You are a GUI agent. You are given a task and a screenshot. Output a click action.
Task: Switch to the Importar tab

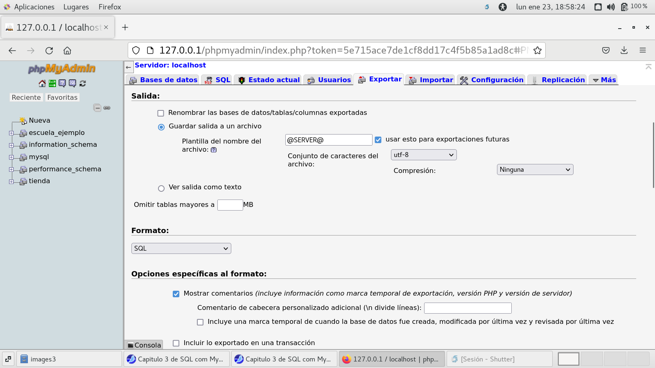431,80
